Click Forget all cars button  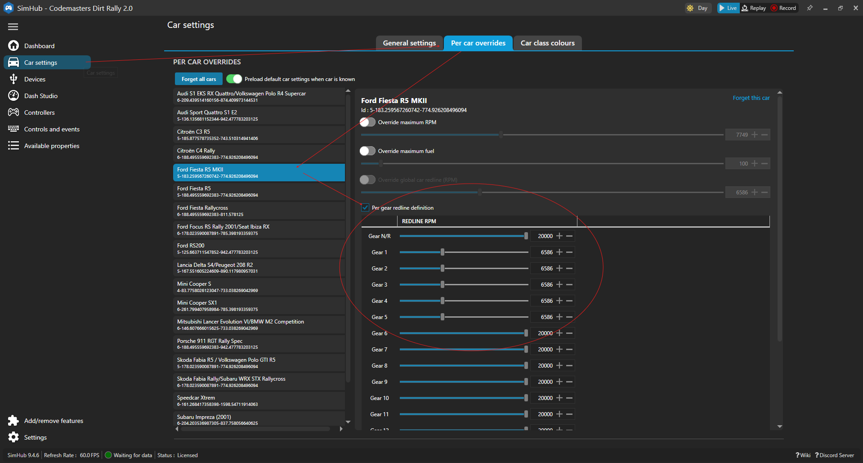click(x=199, y=79)
